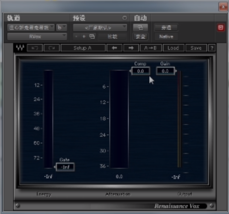Click the Gate value field

coord(65,167)
